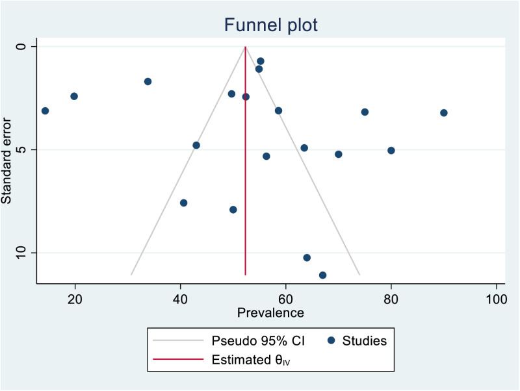
Task: Select the study point at prevalence 80
Action: click(391, 151)
